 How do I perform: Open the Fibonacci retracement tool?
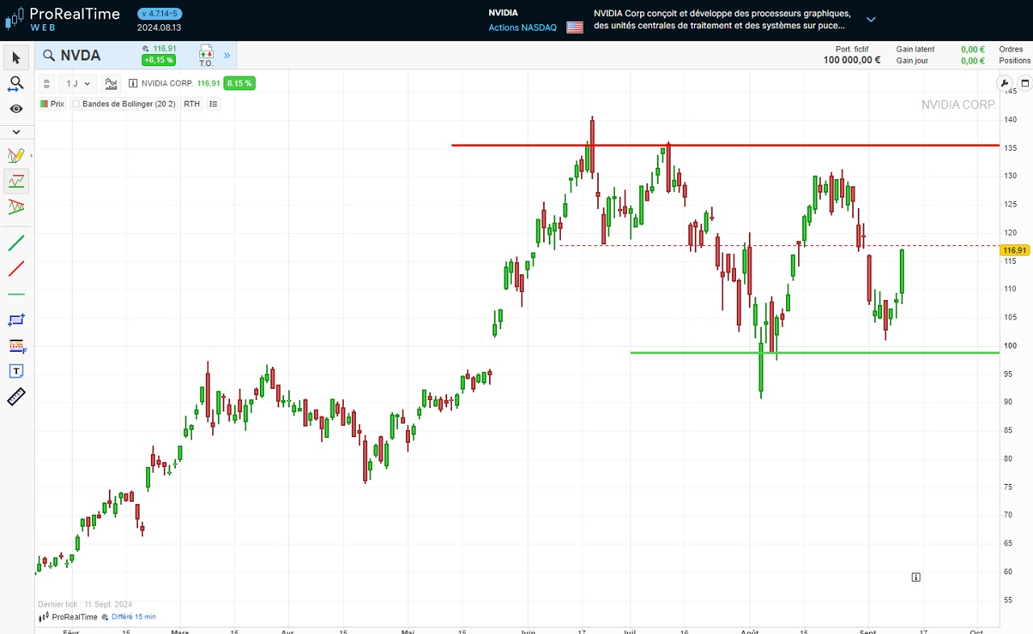[16, 346]
